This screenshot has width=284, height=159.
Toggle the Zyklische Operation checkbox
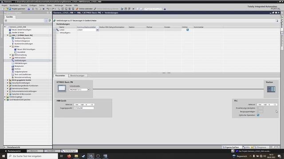pyautogui.click(x=258, y=115)
